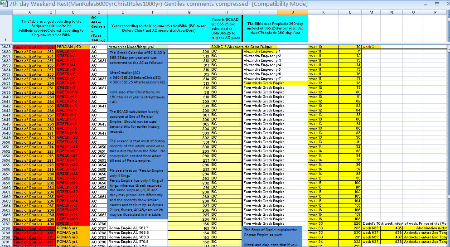Select column P header
The height and width of the screenshot is (247, 450).
pos(435,12)
